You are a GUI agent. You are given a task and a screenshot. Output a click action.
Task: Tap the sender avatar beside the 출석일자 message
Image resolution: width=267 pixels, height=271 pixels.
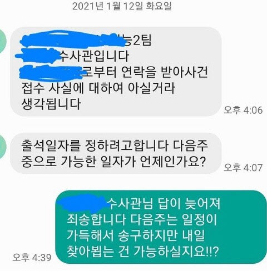coord(3,147)
